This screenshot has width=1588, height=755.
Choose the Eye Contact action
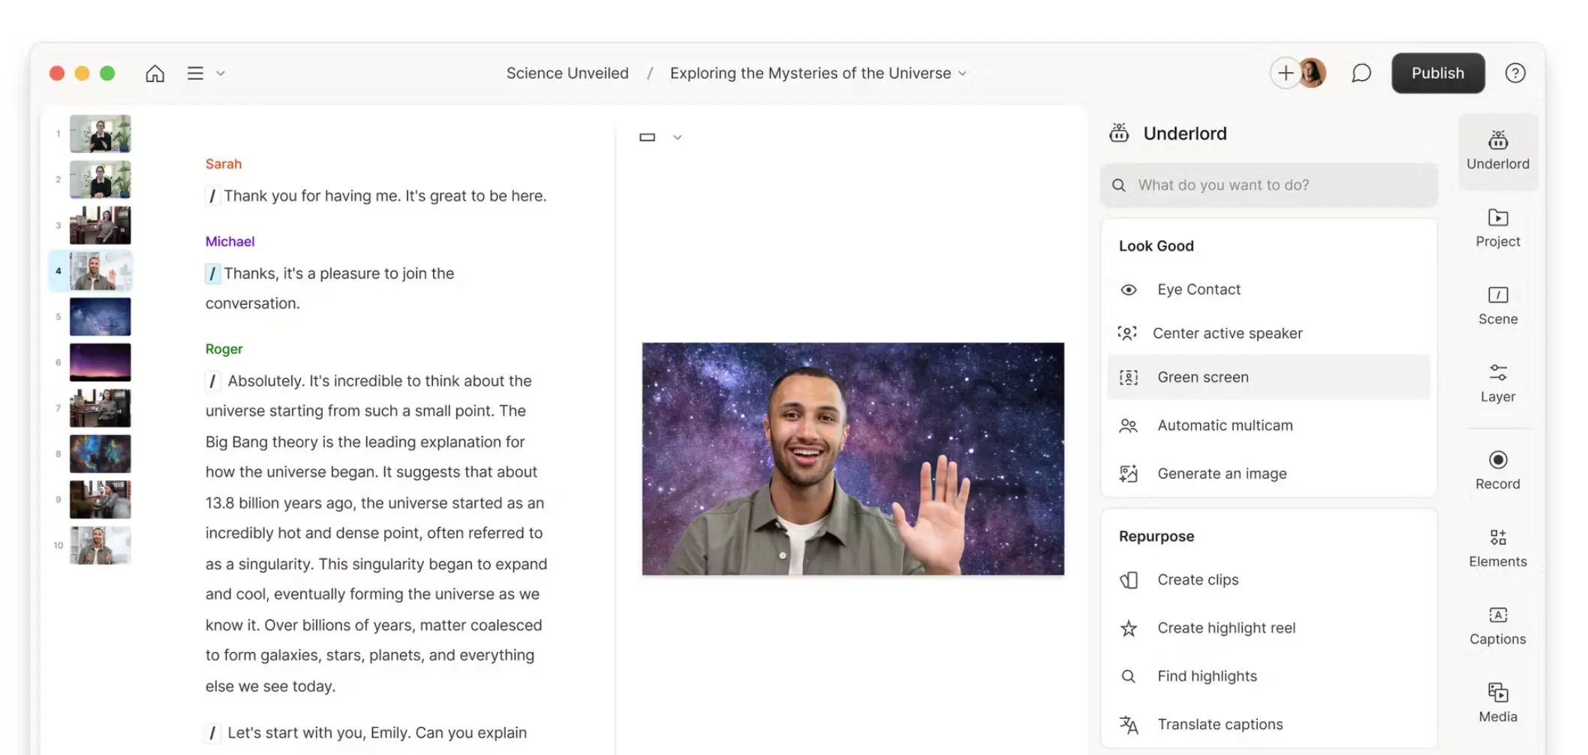click(x=1268, y=290)
